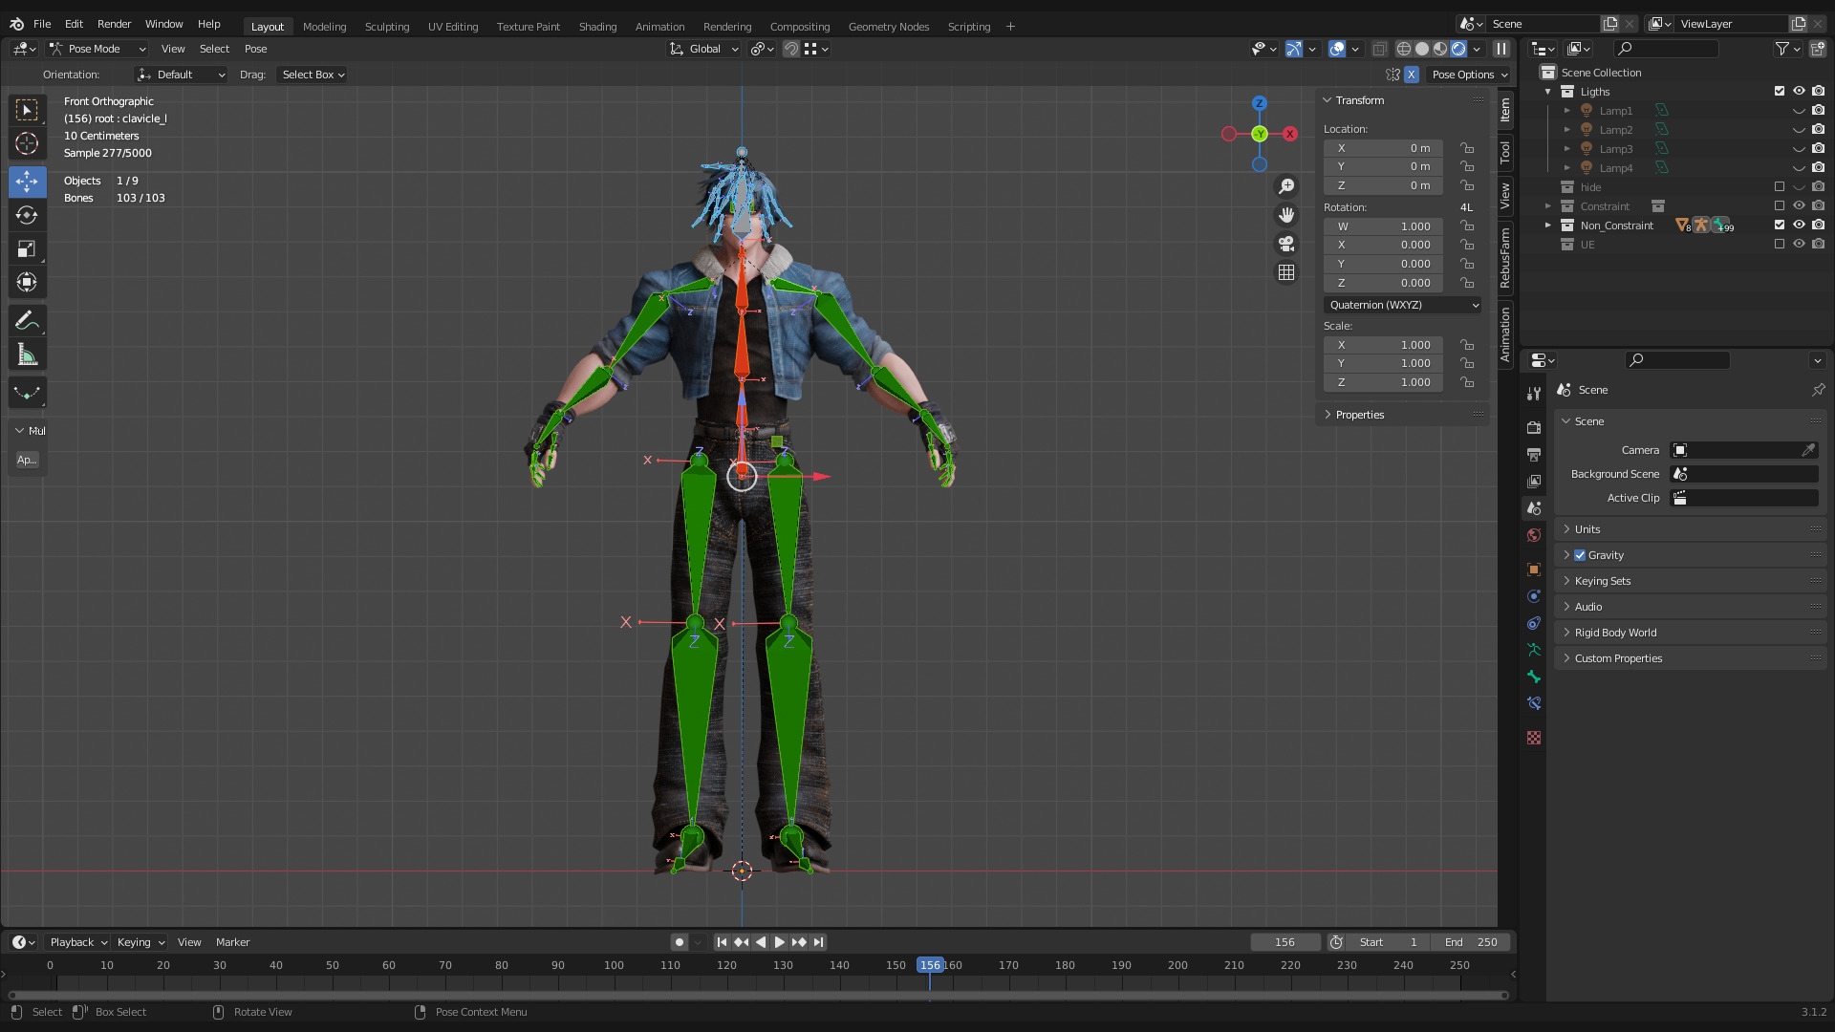Open the Bone properties tab
Screen dimensions: 1835x1032
[x=1534, y=677]
